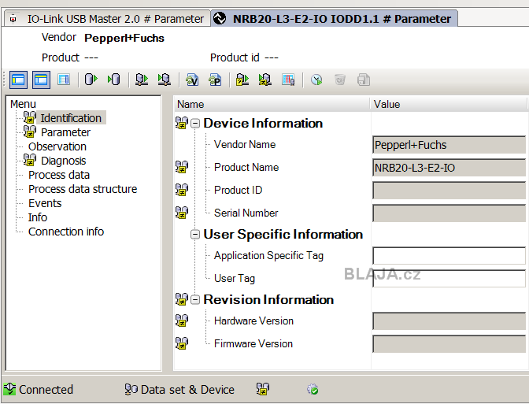The width and height of the screenshot is (529, 404).
Task: Open Diagnosis in the Menu tree
Action: (x=64, y=161)
